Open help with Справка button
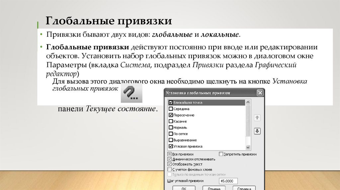340x190 pixels. click(x=244, y=188)
